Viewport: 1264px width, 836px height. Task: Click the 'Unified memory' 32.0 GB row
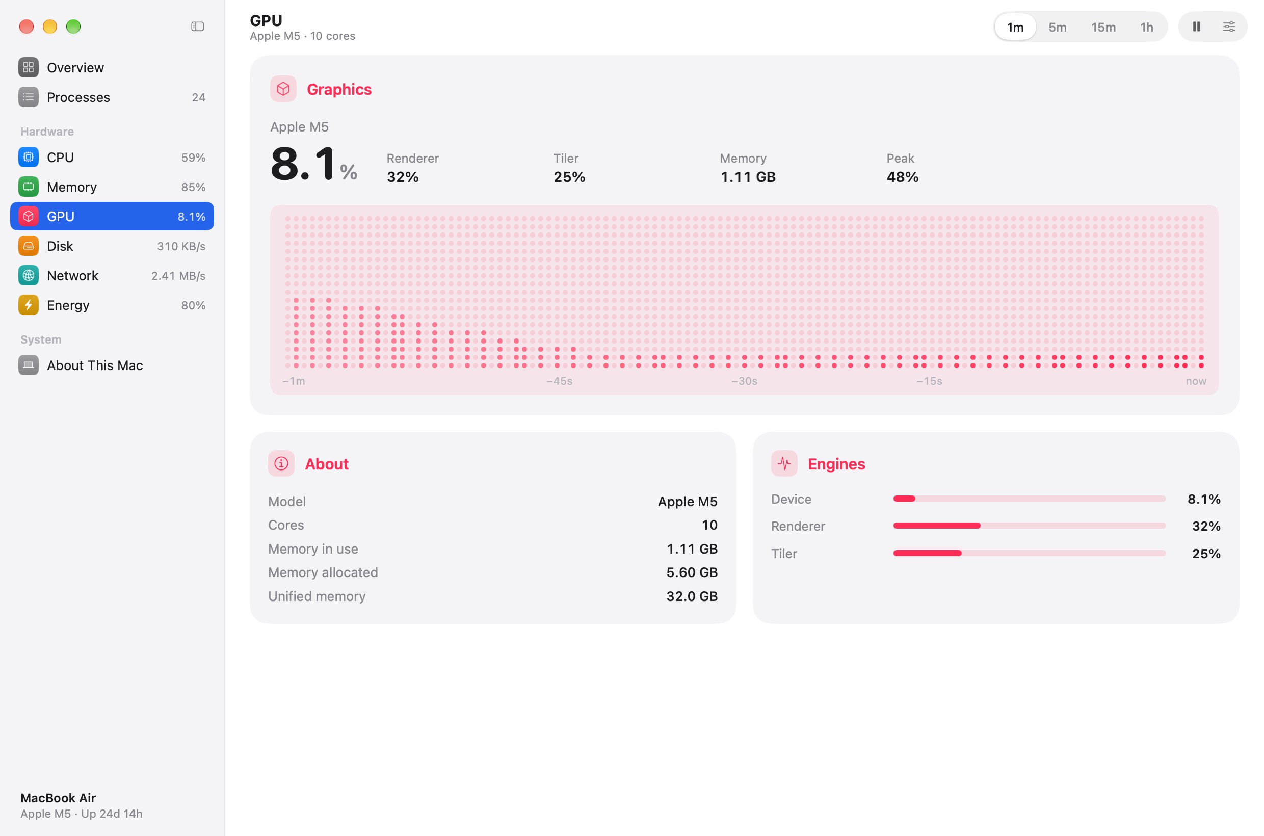coord(492,596)
